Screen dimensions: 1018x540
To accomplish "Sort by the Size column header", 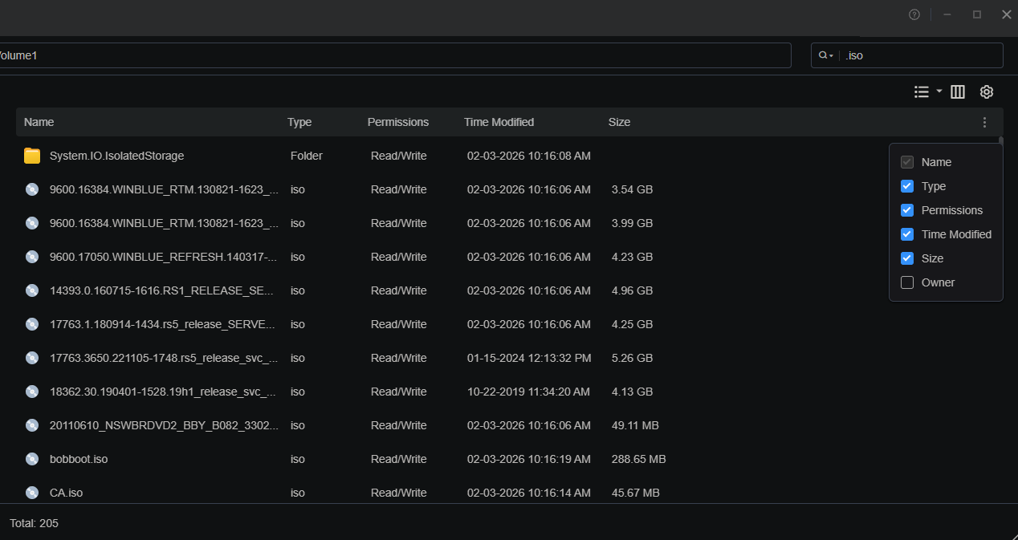I will pos(619,122).
